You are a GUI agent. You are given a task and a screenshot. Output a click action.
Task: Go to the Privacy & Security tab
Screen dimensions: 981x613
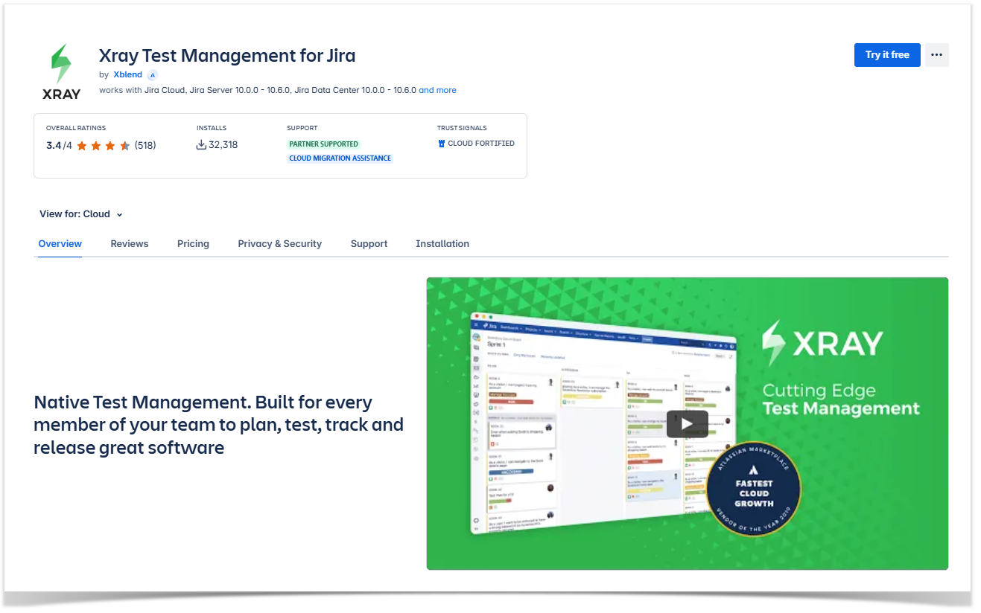tap(280, 243)
